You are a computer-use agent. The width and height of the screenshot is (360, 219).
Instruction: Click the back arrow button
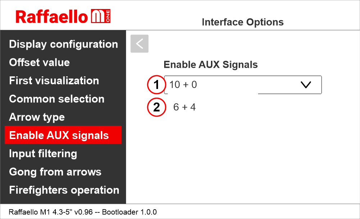139,44
